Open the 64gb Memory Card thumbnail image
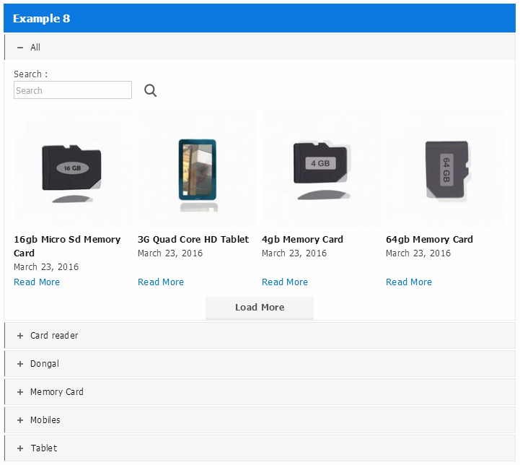Viewport: 520px width, 465px height. (446, 169)
